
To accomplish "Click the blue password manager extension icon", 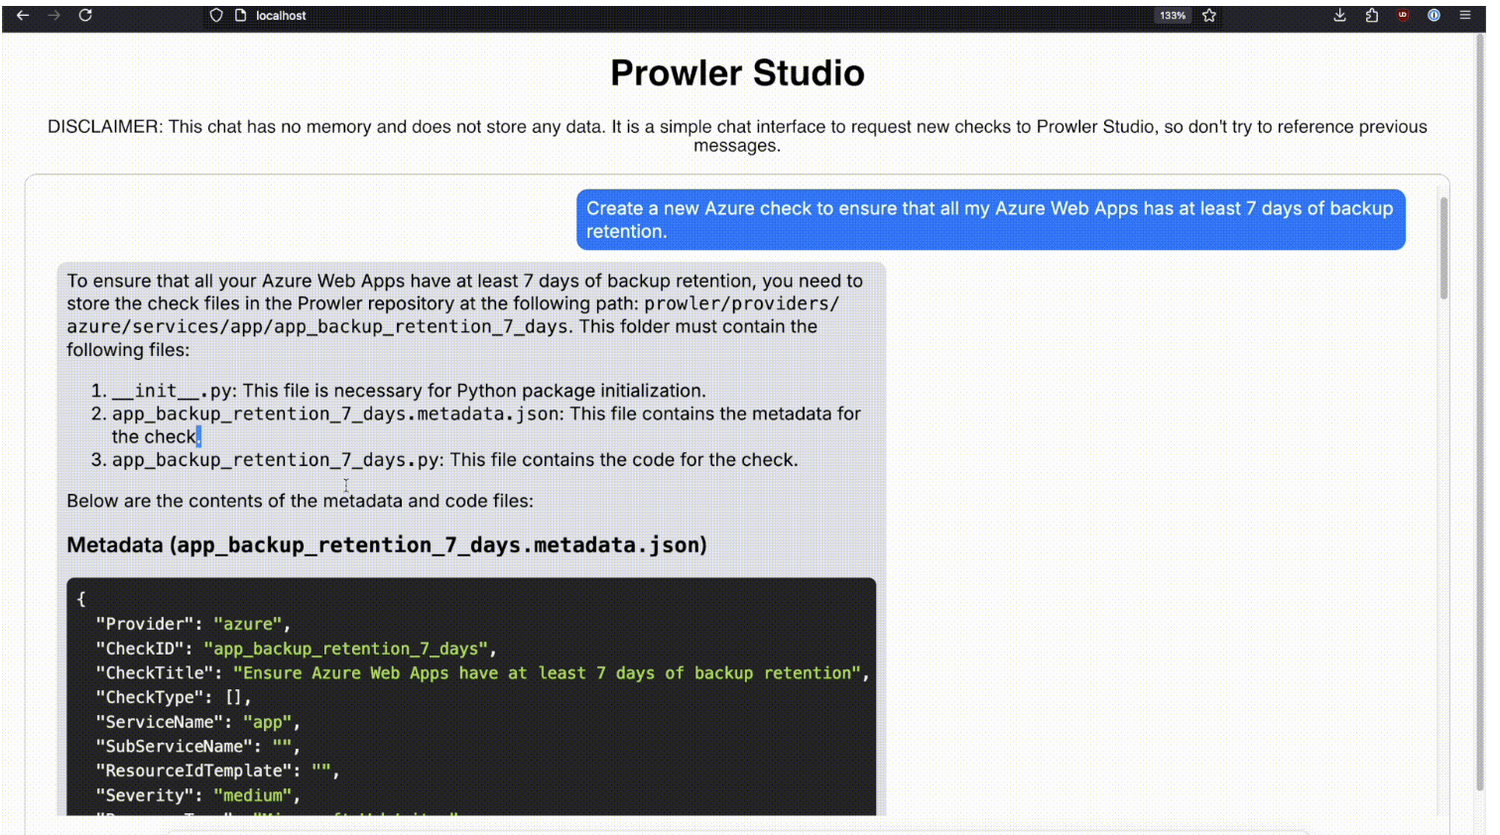I will coord(1434,15).
